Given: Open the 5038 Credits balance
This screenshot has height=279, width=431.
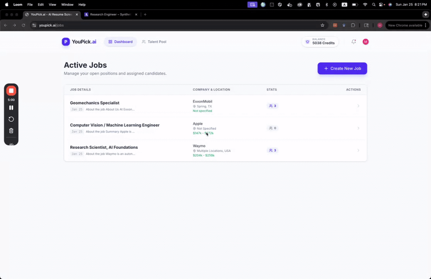Looking at the screenshot, I should (x=320, y=42).
